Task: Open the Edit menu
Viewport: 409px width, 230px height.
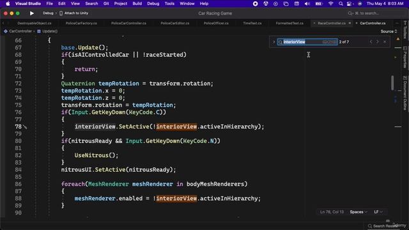Action: [62, 4]
